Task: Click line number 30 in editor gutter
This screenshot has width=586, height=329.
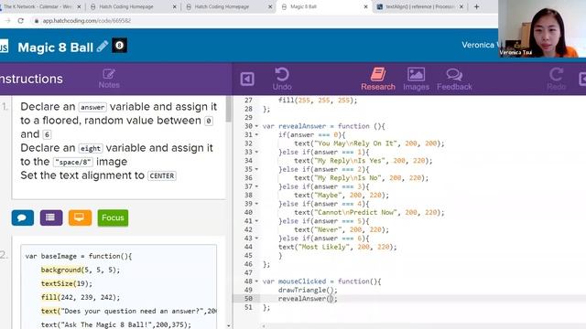Action: coord(248,126)
